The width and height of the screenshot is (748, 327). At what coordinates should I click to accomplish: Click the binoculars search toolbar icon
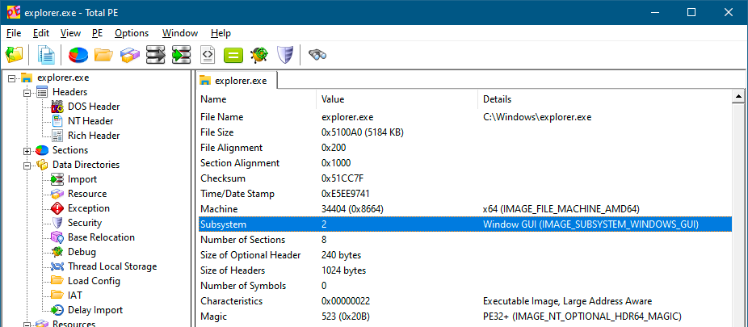click(317, 55)
